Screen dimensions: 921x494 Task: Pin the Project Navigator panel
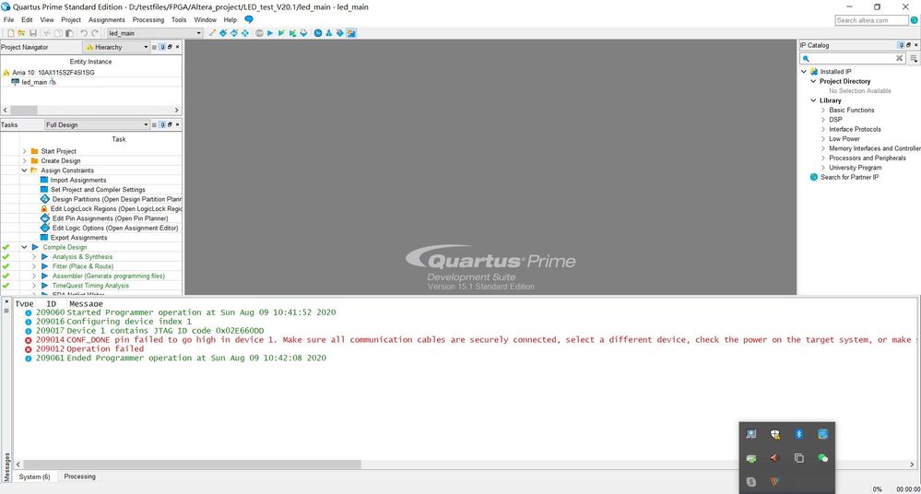pyautogui.click(x=162, y=47)
